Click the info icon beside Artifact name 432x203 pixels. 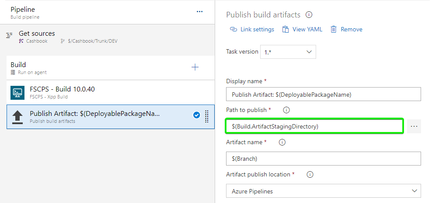(282, 142)
